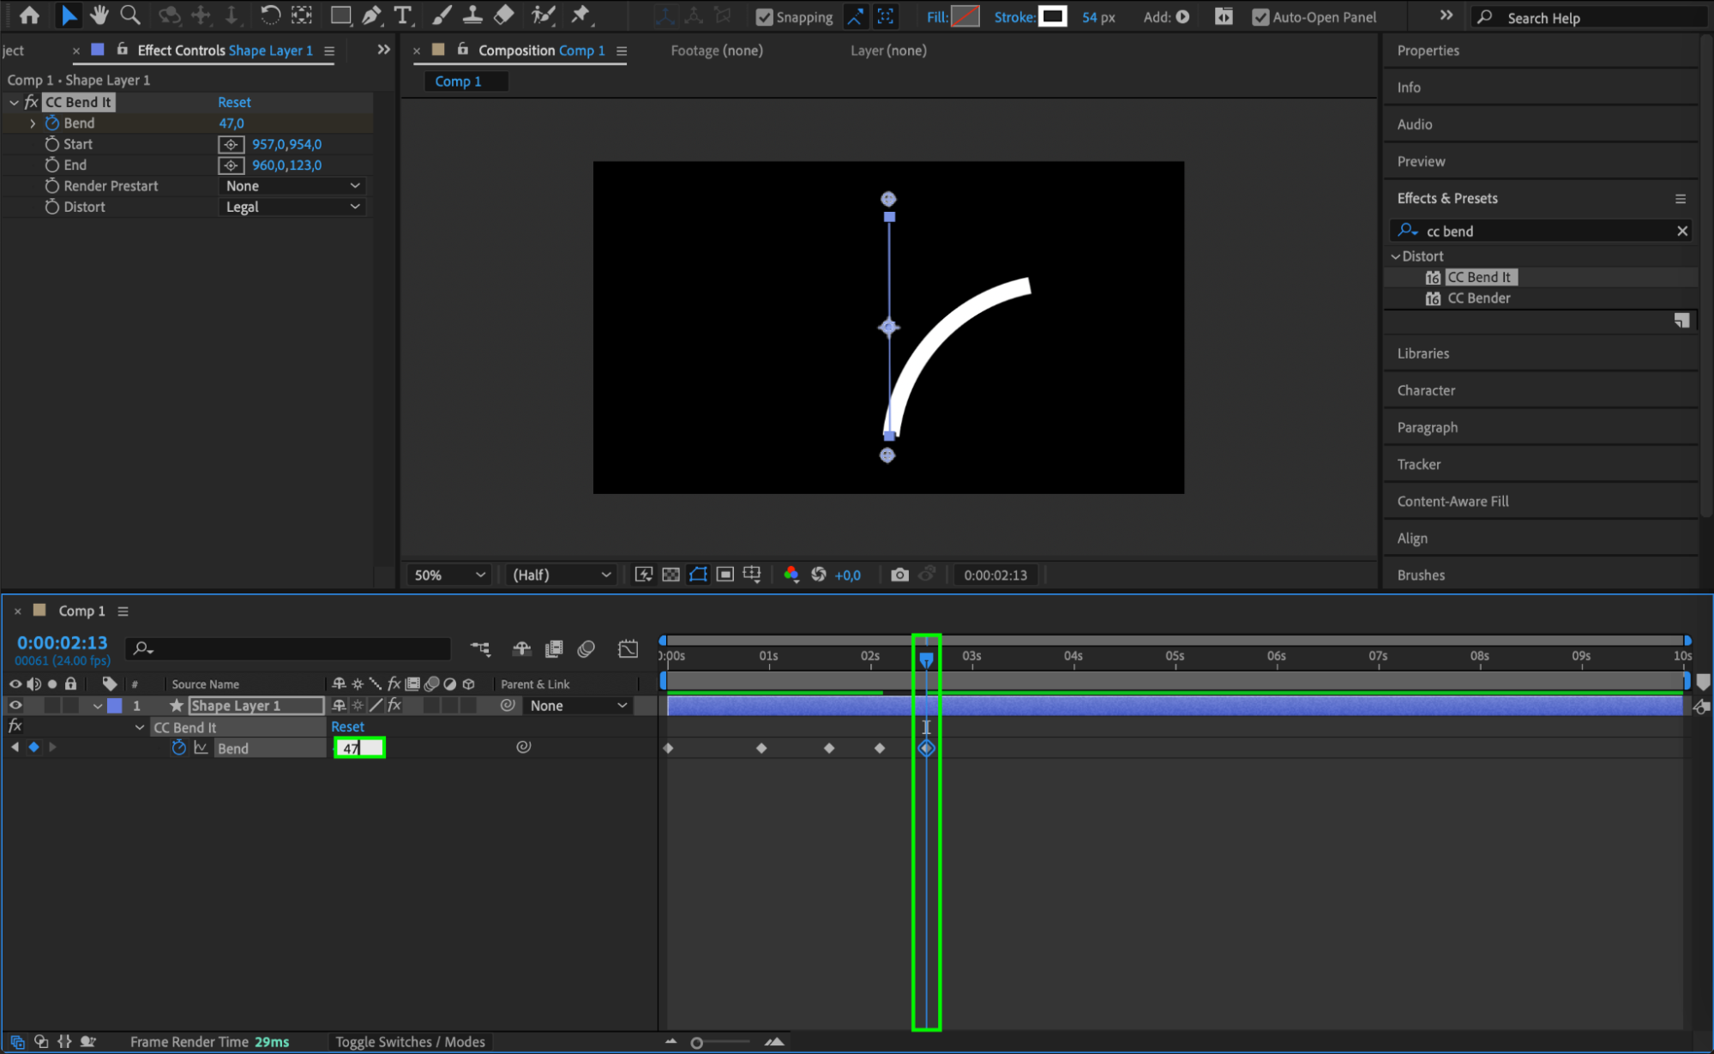Open the Character panel
The height and width of the screenshot is (1054, 1714).
pyautogui.click(x=1426, y=390)
